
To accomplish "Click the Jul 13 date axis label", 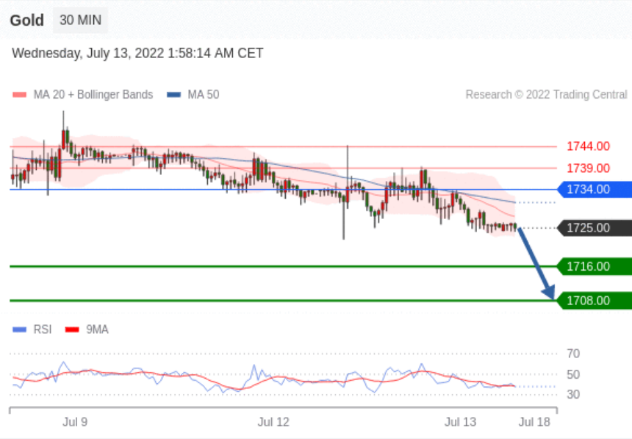I will [460, 422].
